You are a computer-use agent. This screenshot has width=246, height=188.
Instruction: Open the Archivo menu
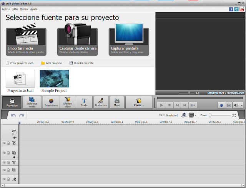[x=6, y=8]
